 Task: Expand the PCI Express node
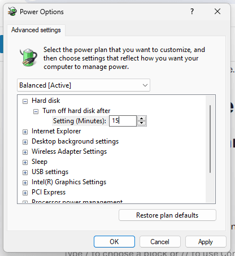[25, 193]
